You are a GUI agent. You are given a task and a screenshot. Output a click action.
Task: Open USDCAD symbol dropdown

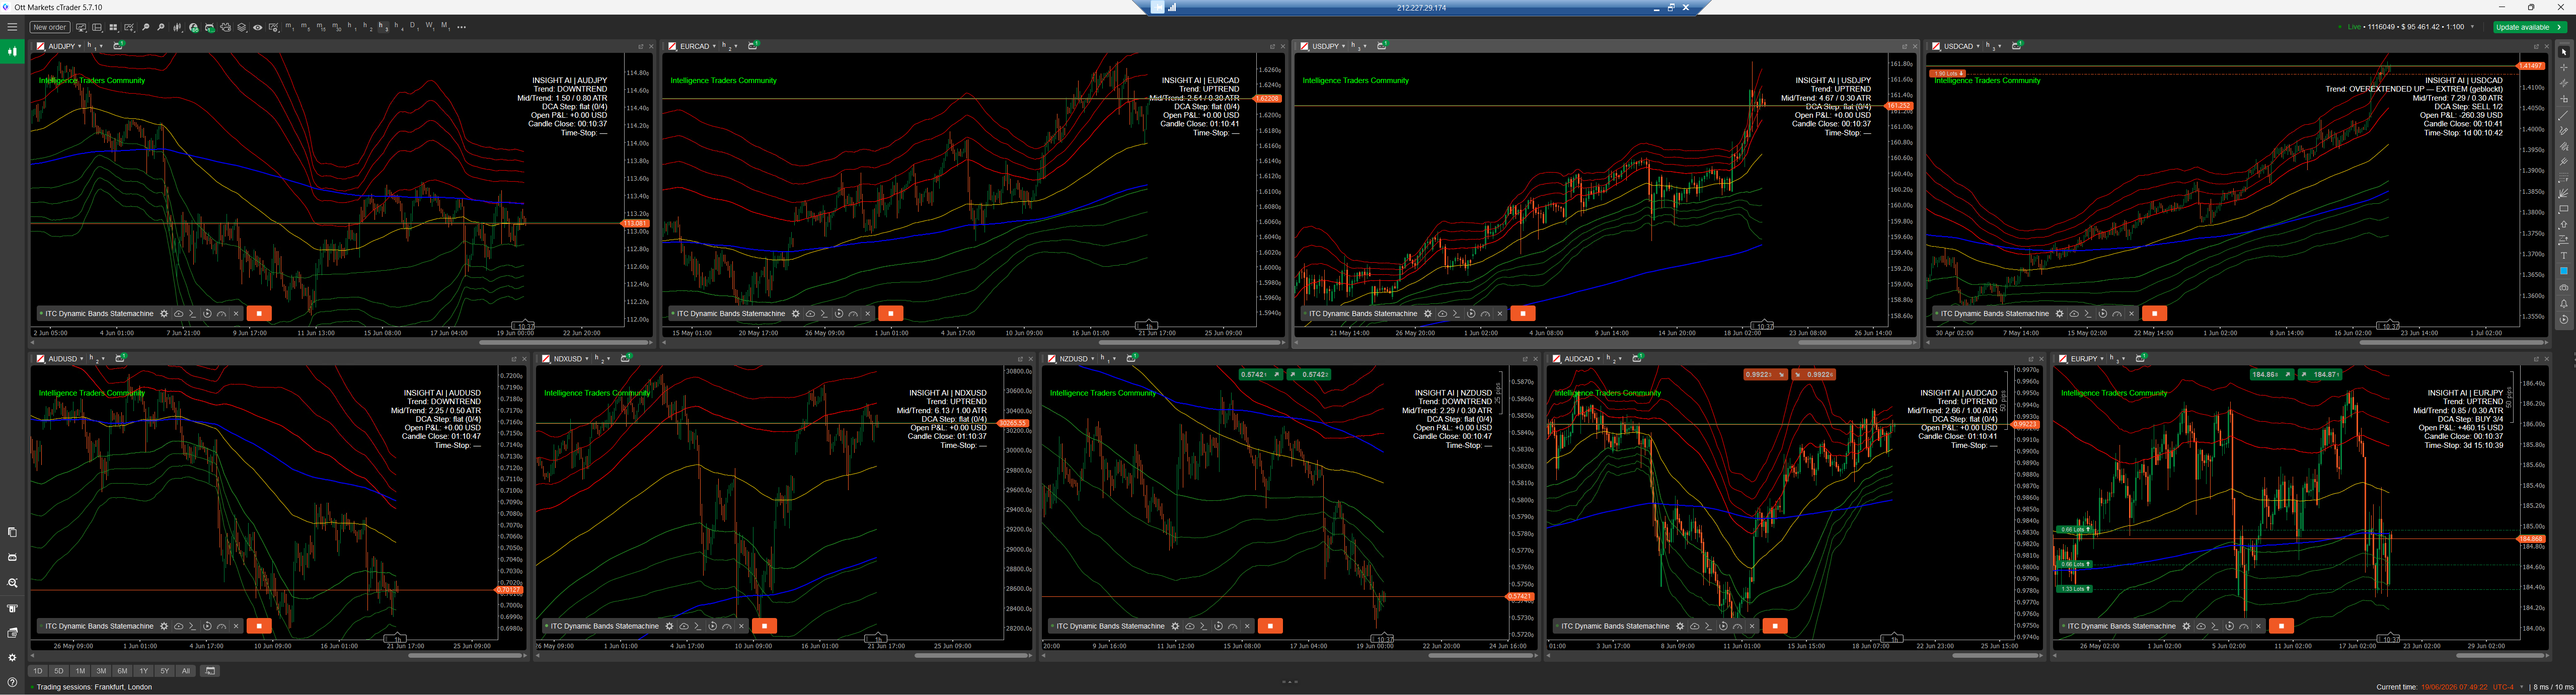1961,46
